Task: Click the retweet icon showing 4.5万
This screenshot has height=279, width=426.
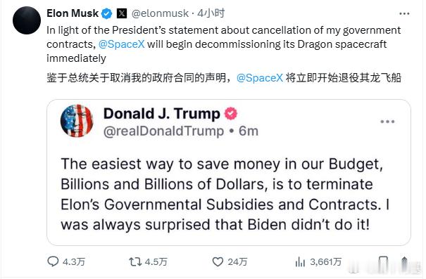Action: point(135,261)
